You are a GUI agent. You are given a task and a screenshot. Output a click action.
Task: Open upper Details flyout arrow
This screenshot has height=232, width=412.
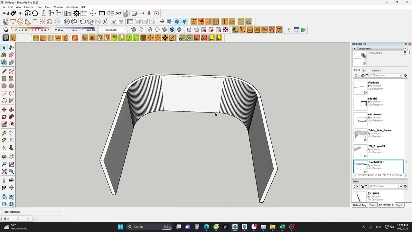pos(406,75)
